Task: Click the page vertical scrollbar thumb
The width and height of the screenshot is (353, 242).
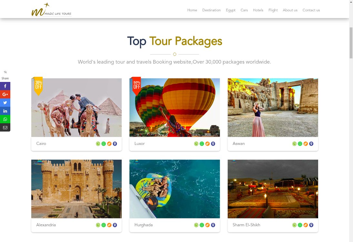Action: point(351,43)
